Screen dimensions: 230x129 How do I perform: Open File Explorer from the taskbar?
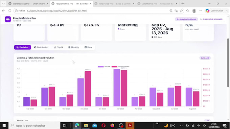pos(86,126)
